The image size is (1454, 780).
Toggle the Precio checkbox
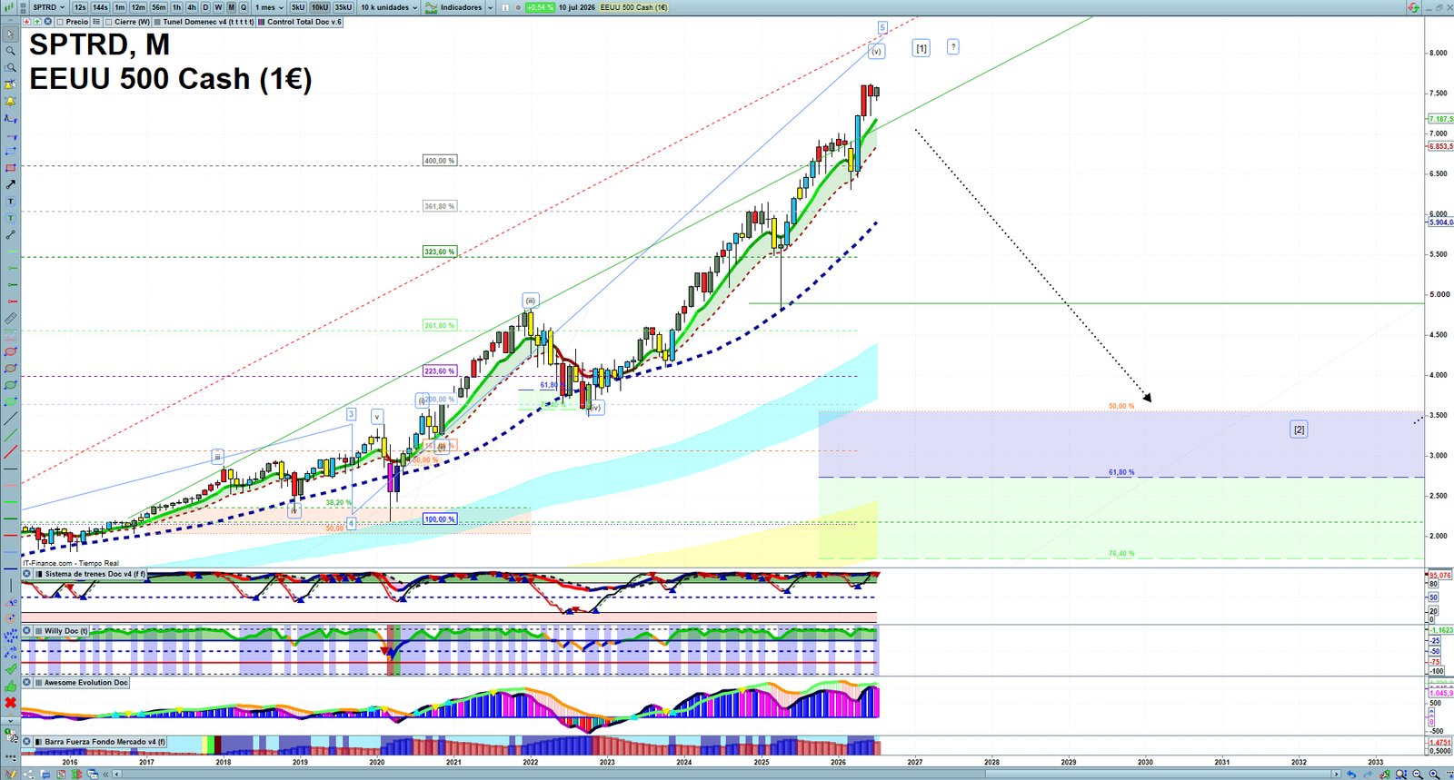(x=60, y=22)
